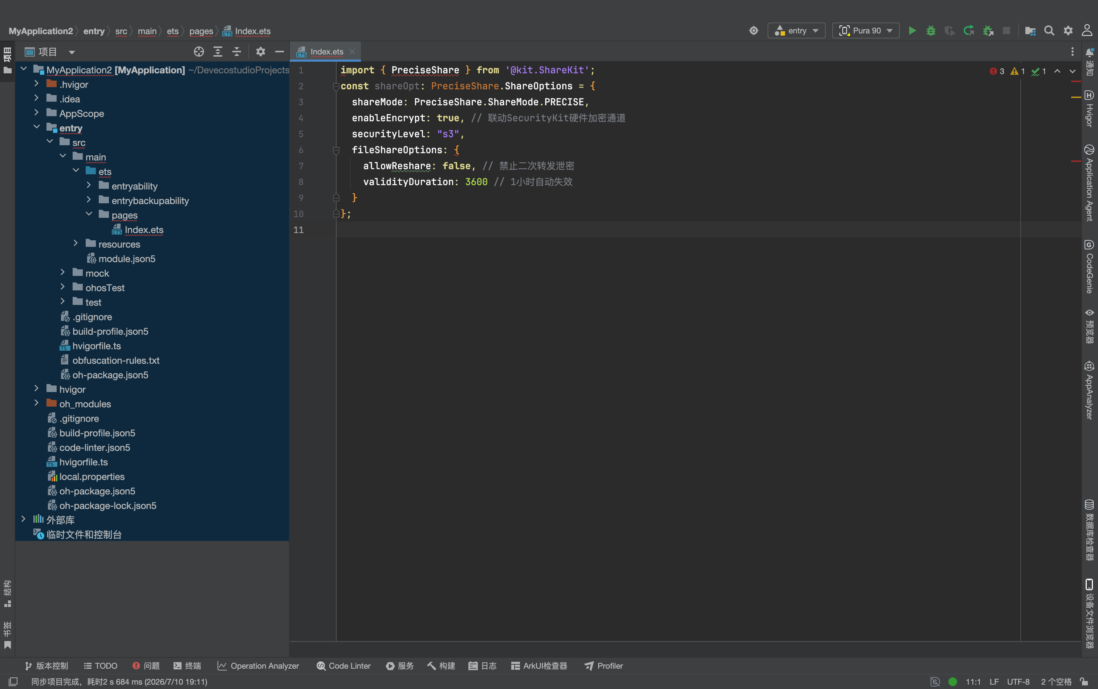The width and height of the screenshot is (1098, 689).
Task: Open project panel settings gear
Action: (x=260, y=52)
